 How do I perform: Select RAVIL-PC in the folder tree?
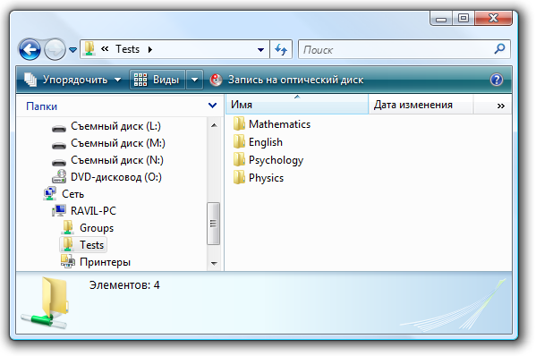(93, 211)
